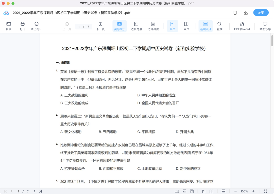Image resolution: width=274 pixels, height=194 pixels.
Task: Enter fullscreen with bottom-right expand icon
Action: (265, 191)
